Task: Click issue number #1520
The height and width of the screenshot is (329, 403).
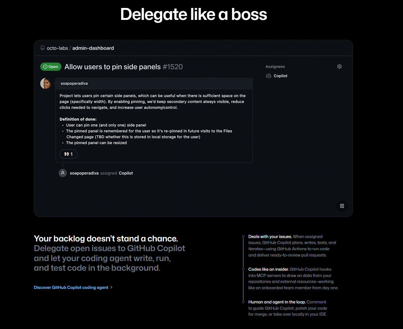Action: point(173,67)
